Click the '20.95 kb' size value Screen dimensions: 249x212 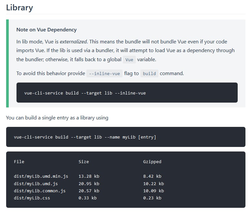pos(89,184)
